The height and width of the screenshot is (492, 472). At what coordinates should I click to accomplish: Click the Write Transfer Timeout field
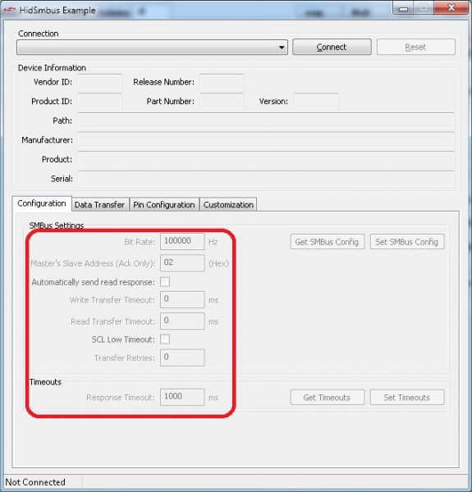point(182,299)
